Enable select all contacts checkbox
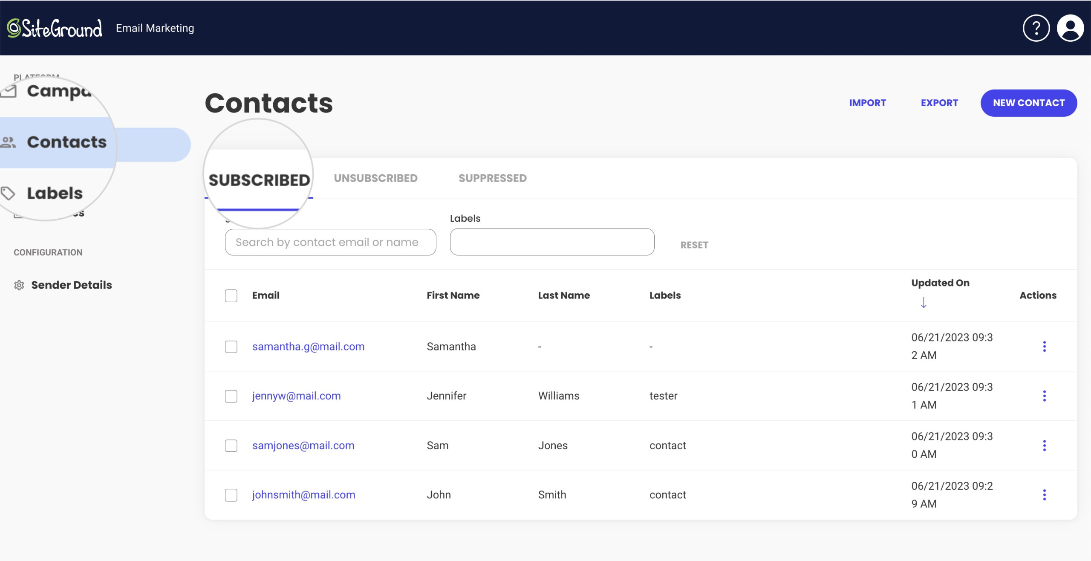This screenshot has height=561, width=1091. click(231, 295)
